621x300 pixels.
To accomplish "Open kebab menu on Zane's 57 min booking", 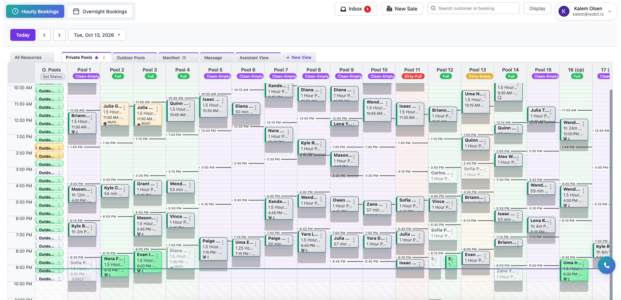I will pyautogui.click(x=387, y=206).
